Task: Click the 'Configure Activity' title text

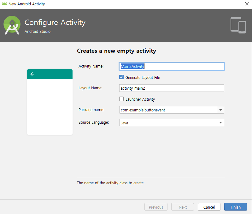Action: (55, 22)
